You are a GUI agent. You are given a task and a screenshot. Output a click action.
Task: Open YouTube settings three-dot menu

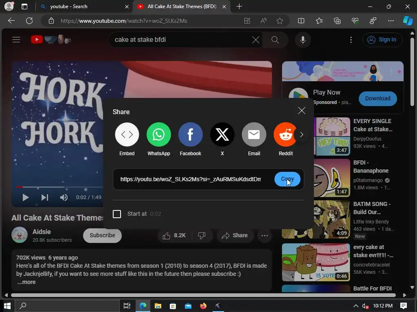coord(351,40)
